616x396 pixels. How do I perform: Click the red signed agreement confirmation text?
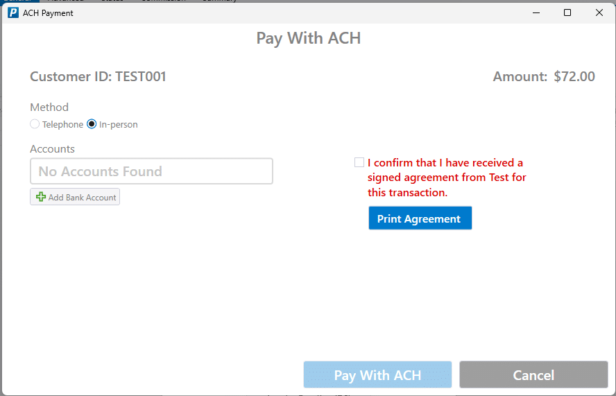pos(447,178)
